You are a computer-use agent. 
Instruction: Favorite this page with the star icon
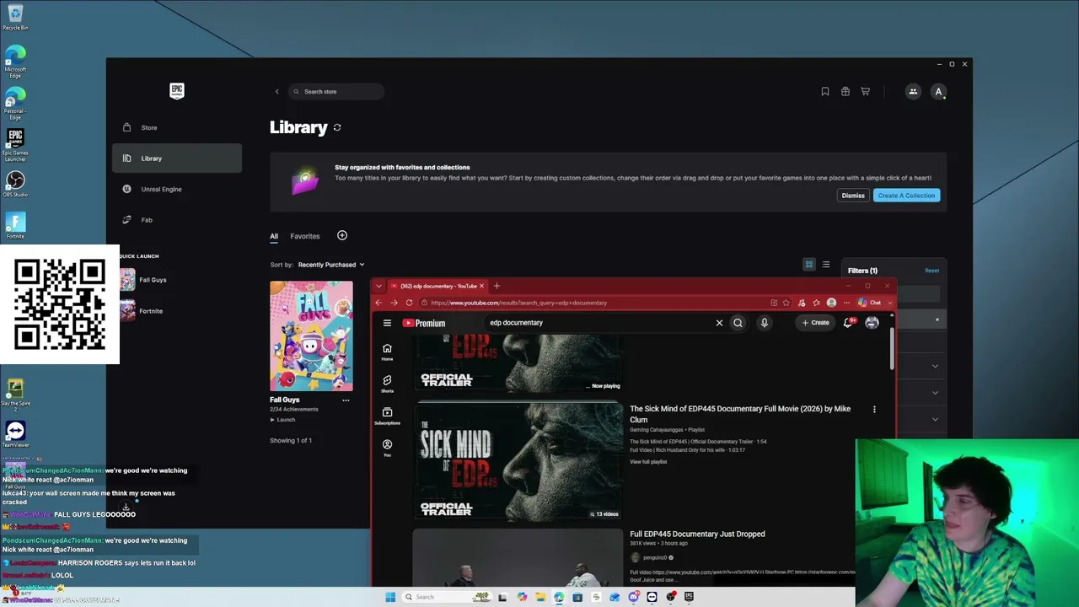(786, 303)
